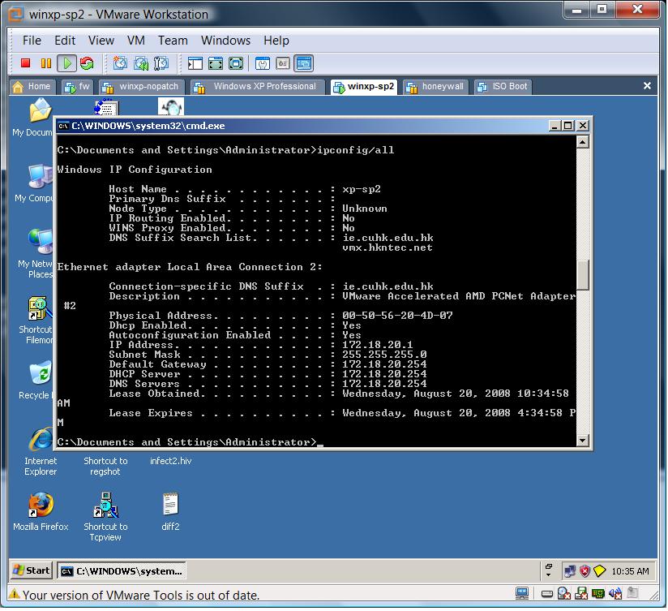
Task: Switch to Windows XP Professional tab
Action: [258, 87]
